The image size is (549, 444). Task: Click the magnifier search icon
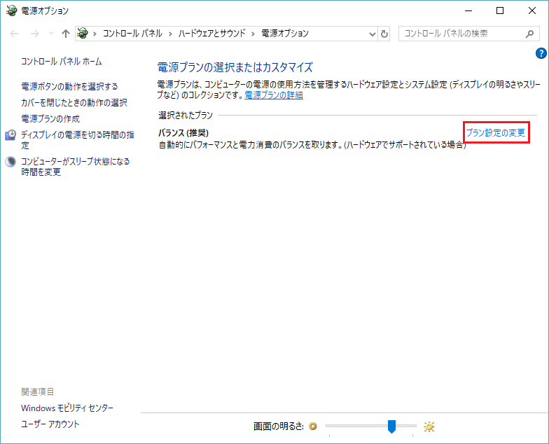click(530, 34)
